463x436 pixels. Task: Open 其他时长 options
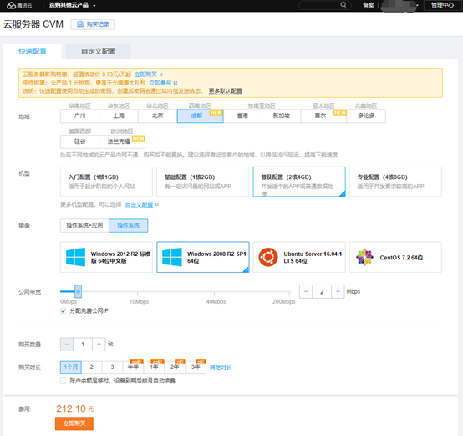pyautogui.click(x=221, y=367)
